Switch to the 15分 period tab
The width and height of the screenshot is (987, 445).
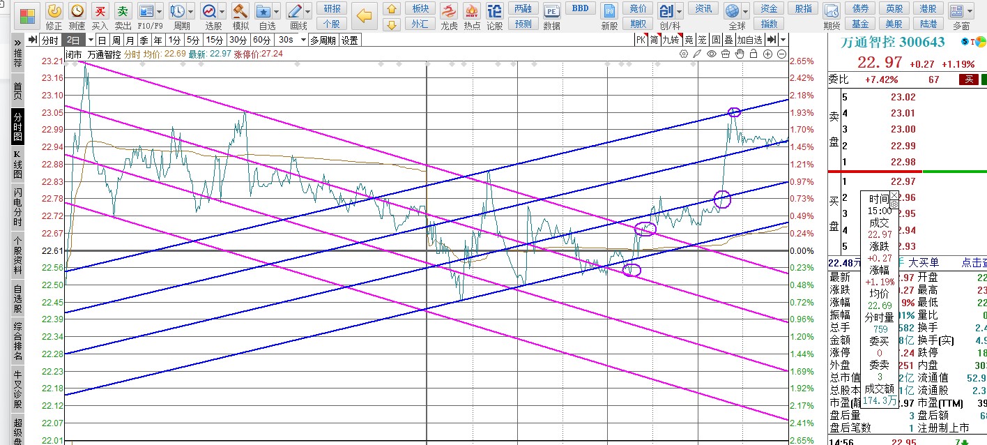click(215, 40)
